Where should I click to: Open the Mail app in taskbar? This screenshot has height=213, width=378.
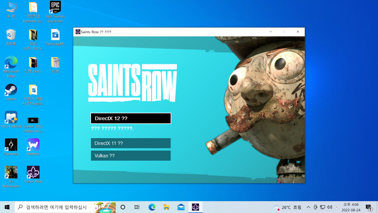(181, 207)
